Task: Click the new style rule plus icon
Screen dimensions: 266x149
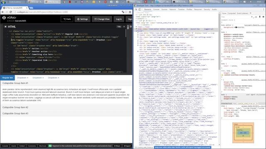Action: (x=252, y=17)
